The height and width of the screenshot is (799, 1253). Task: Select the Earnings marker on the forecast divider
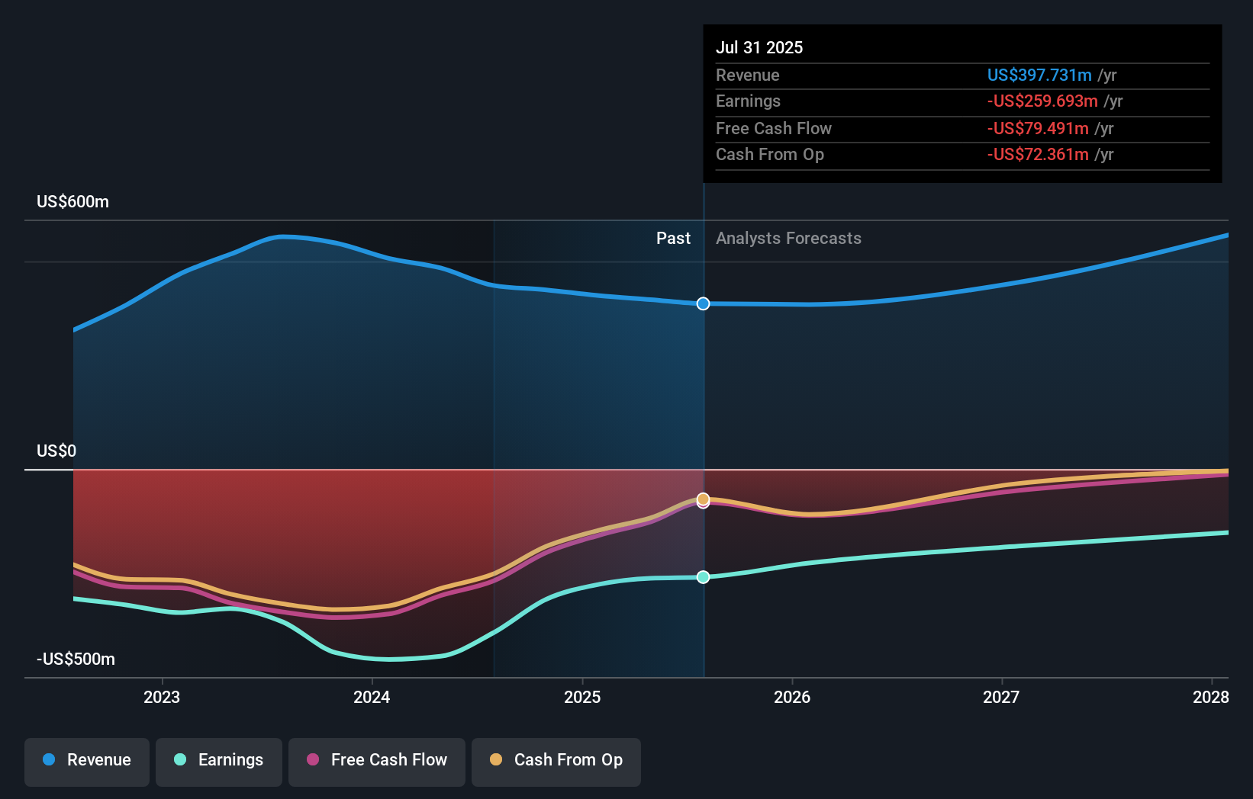coord(702,577)
